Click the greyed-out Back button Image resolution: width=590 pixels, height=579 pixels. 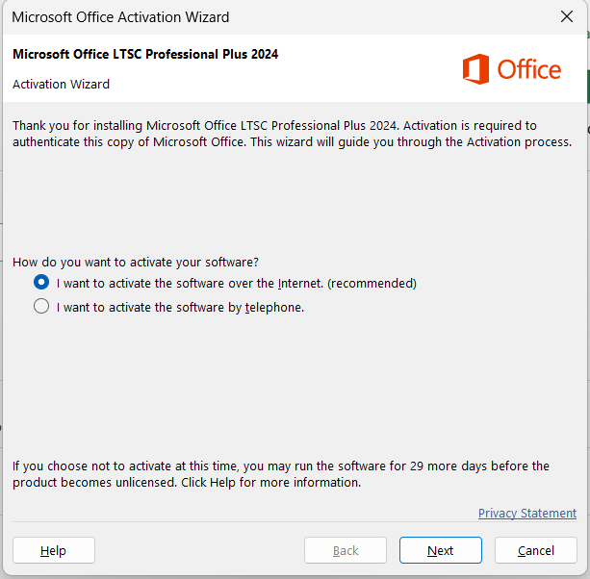pyautogui.click(x=346, y=550)
